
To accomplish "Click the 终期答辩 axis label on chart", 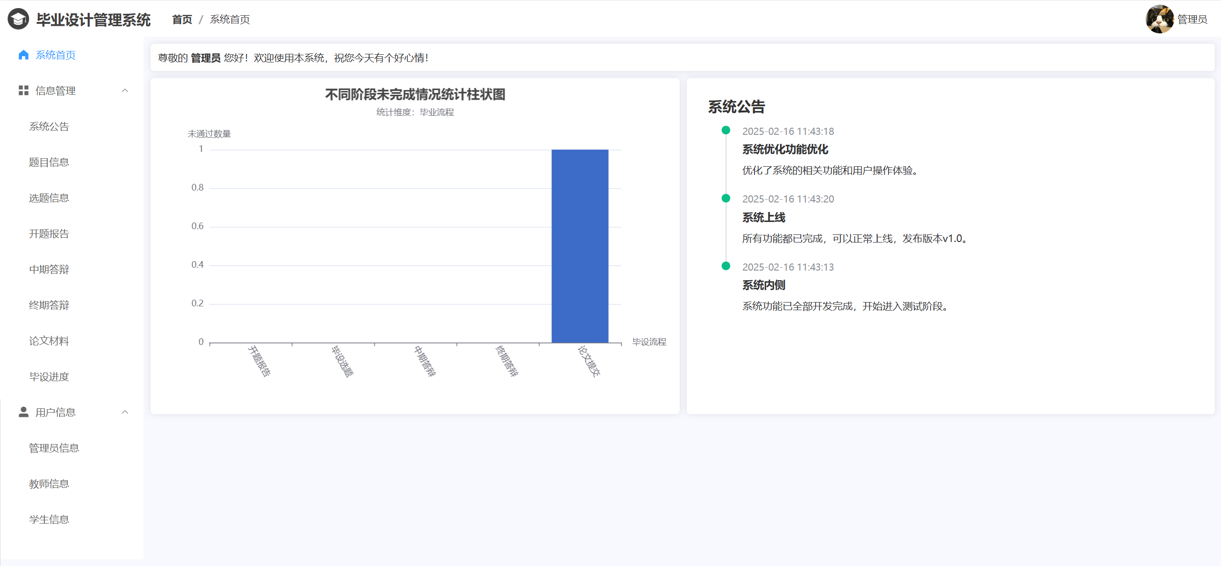I will [x=507, y=361].
